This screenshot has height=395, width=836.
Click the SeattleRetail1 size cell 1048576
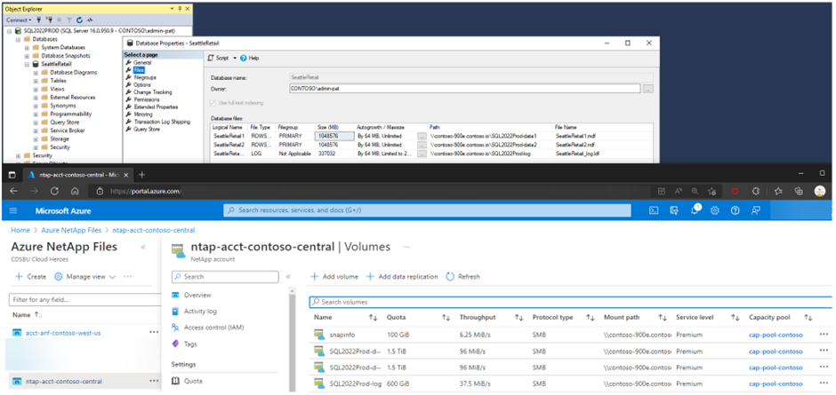[x=334, y=136]
